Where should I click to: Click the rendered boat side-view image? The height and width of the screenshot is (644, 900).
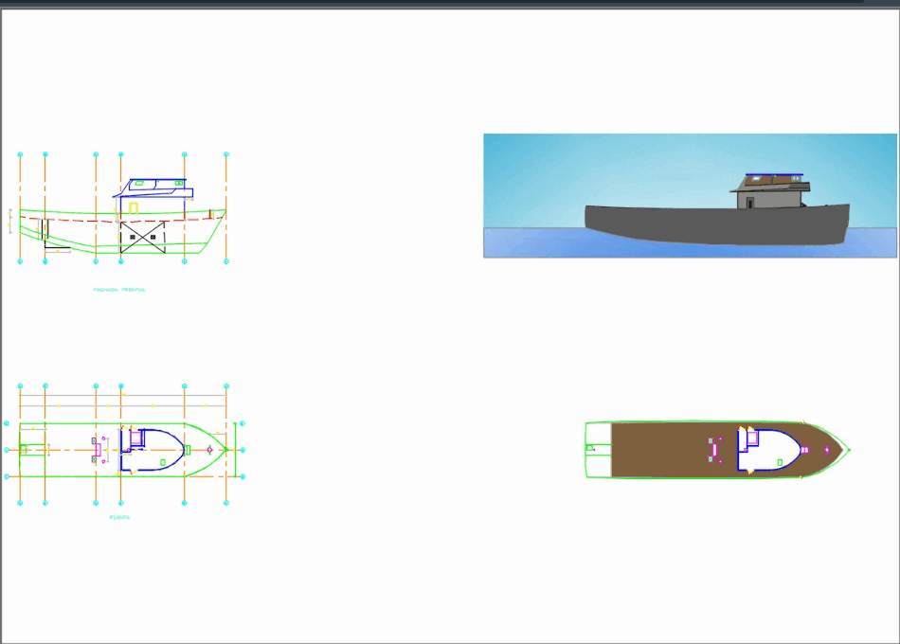[x=690, y=196]
